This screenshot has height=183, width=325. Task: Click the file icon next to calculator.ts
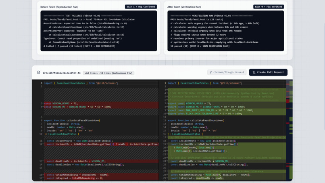tap(39, 72)
